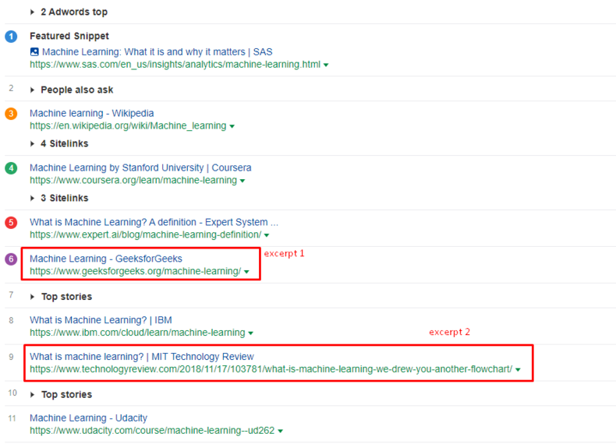Click the orange position 3 badge
This screenshot has height=444, width=616.
coord(11,114)
